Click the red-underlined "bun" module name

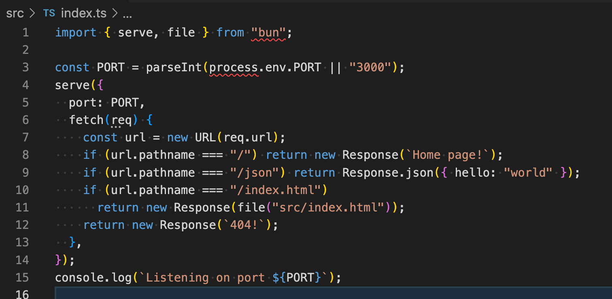(269, 32)
